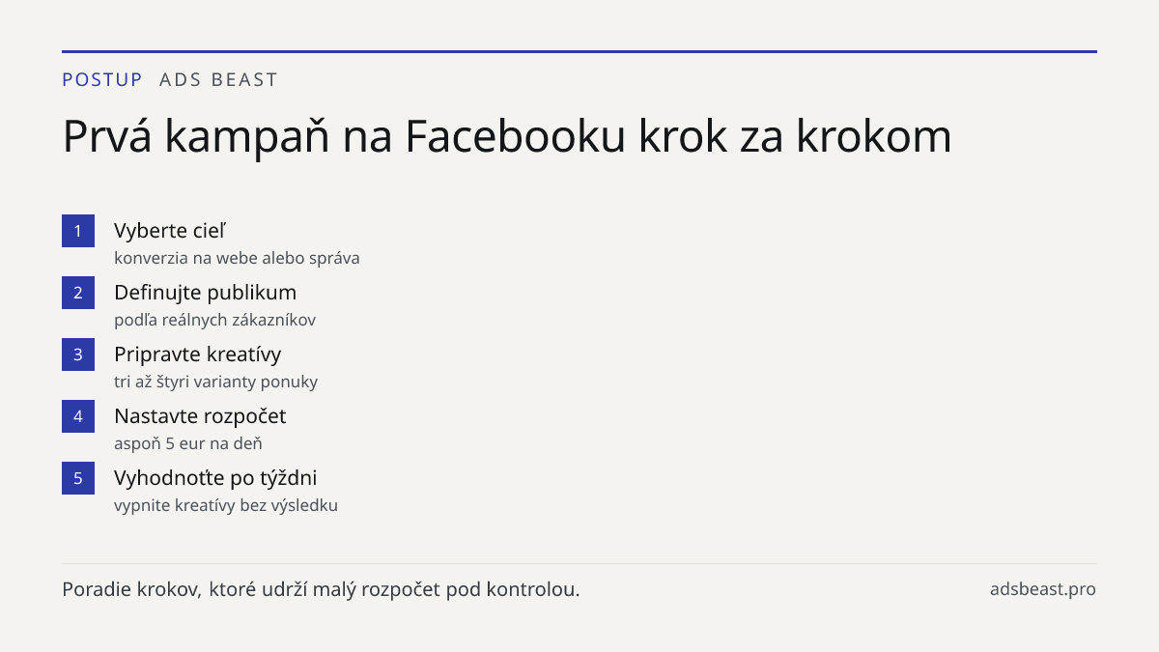
Task: Select 'podľa reálnych zákazníkov'
Action: coord(214,320)
